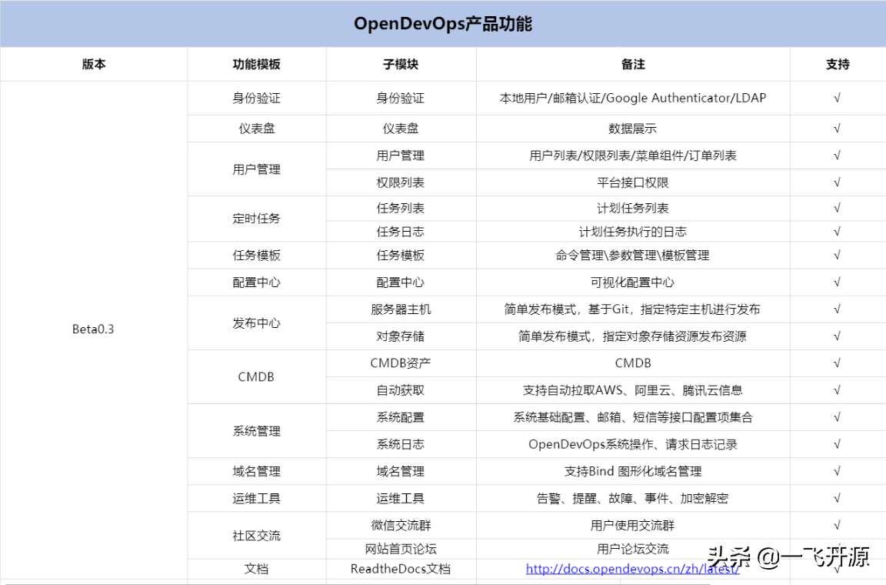Select the 子模块 column header
This screenshot has height=585, width=886.
click(401, 64)
